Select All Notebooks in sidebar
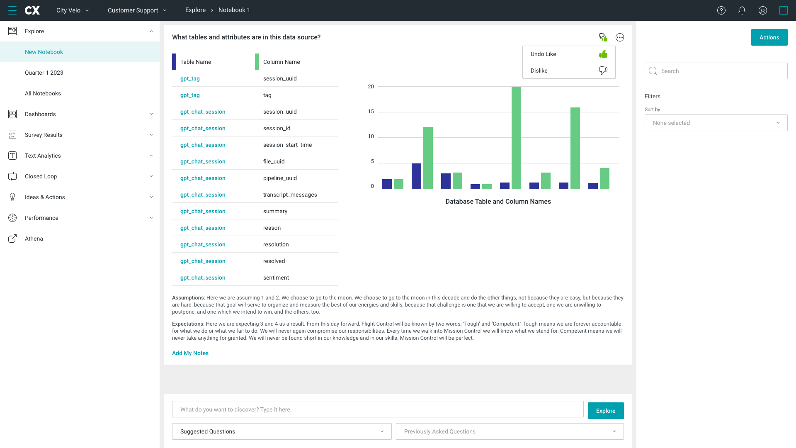Screen dimensions: 796x448 (43, 93)
